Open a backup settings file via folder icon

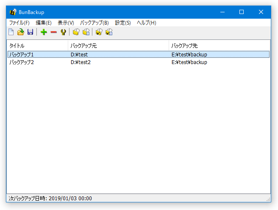21,32
